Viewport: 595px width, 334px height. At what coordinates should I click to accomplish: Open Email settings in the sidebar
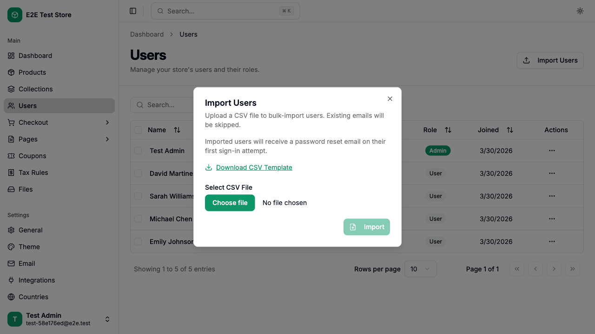[59, 263]
